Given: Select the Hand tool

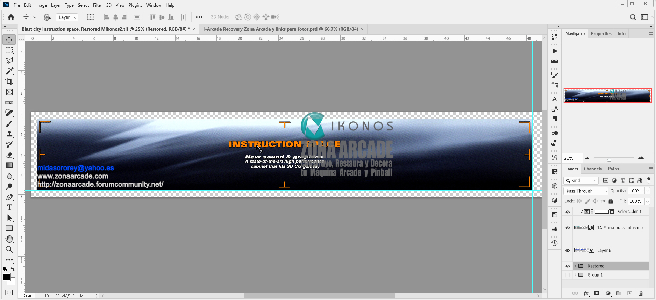Looking at the screenshot, I should [x=9, y=239].
